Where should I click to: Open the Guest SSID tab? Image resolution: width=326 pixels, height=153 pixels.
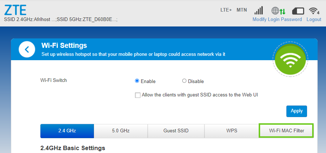click(176, 131)
